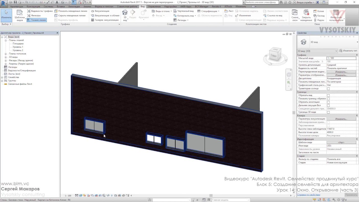
Task: Open Видимость/графика settings
Action: click(40, 11)
